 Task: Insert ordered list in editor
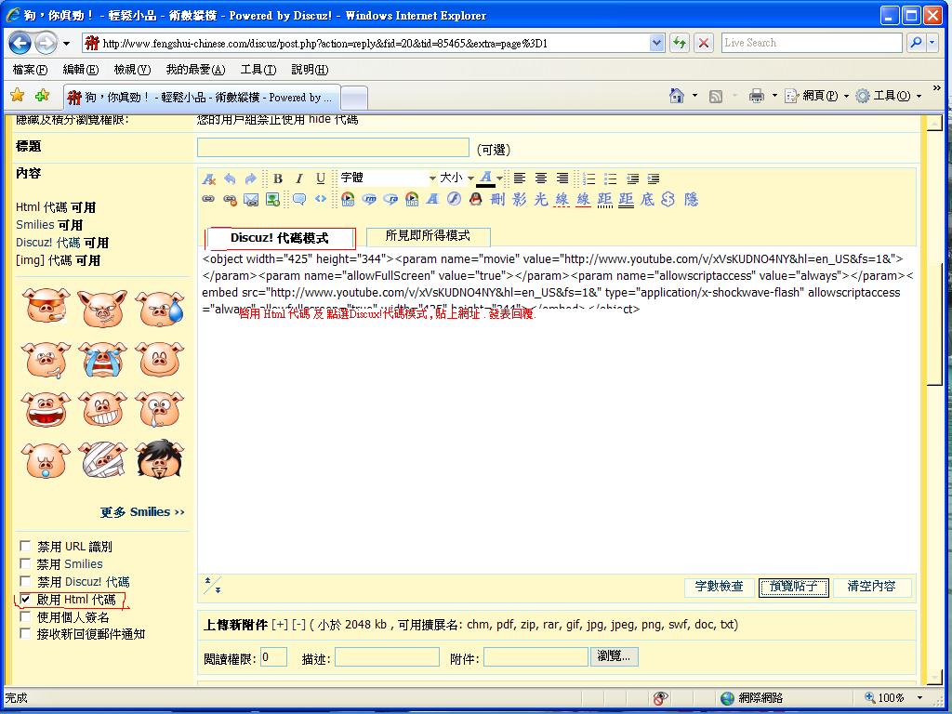589,178
